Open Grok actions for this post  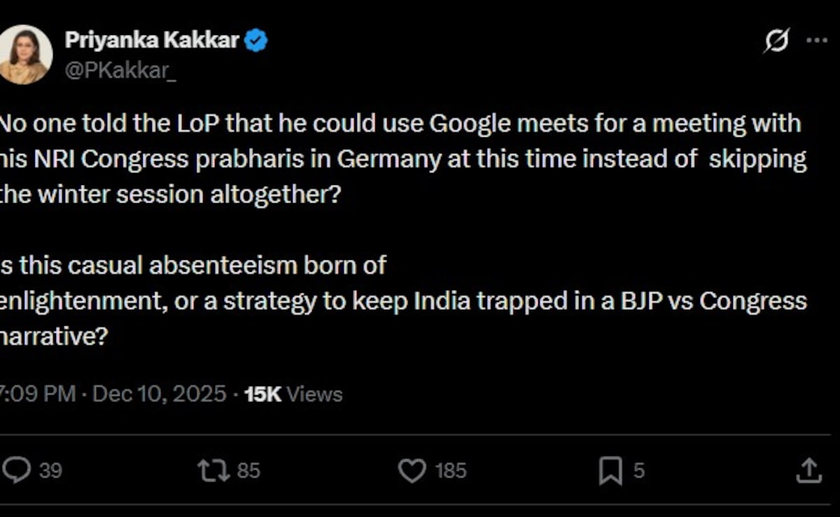click(x=777, y=41)
